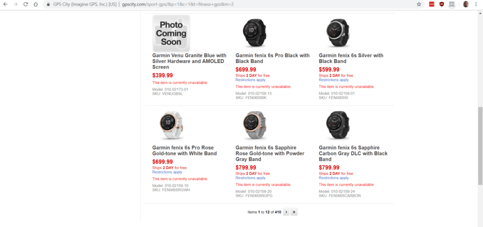Click the code brackets extension icon
The width and height of the screenshot is (483, 227).
[x=451, y=4]
